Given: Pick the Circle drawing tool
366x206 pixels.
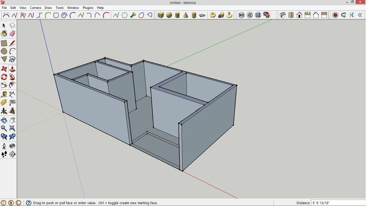Looking at the screenshot, I should 4,51.
